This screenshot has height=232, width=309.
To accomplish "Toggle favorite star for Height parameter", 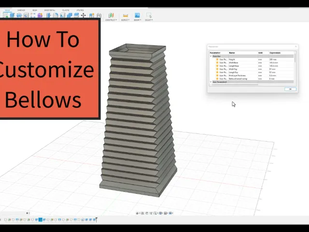I will [x=217, y=59].
